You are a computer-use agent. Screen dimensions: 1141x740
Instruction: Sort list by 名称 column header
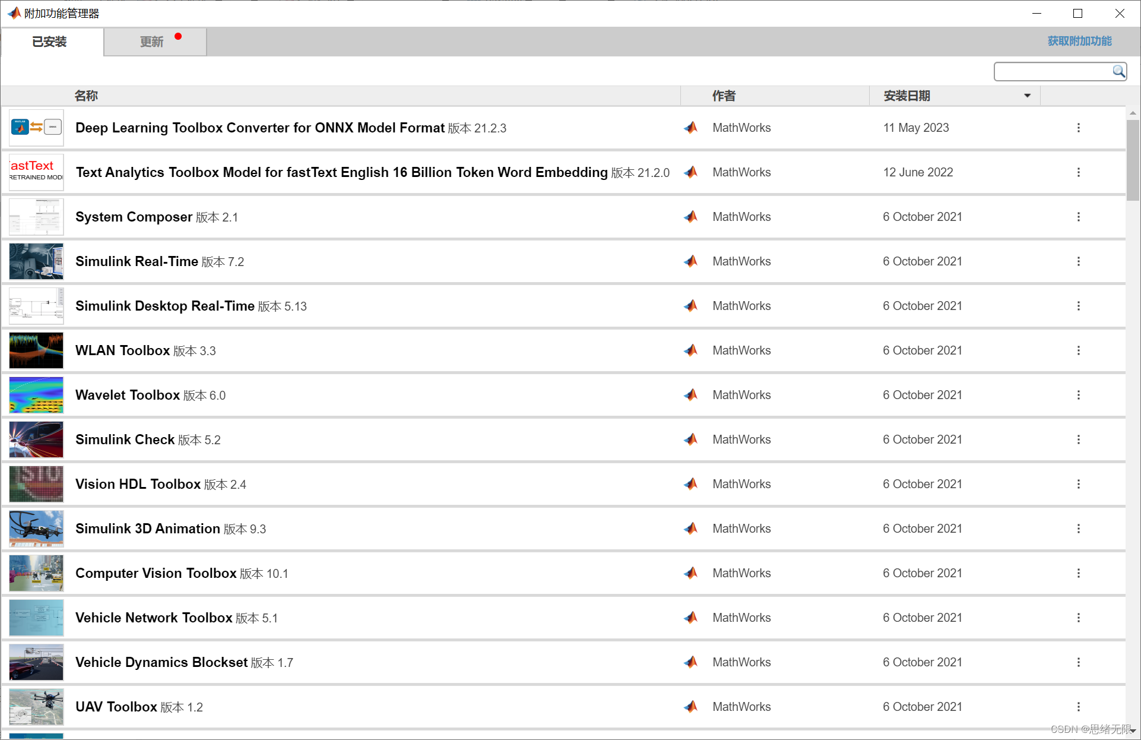[x=86, y=96]
